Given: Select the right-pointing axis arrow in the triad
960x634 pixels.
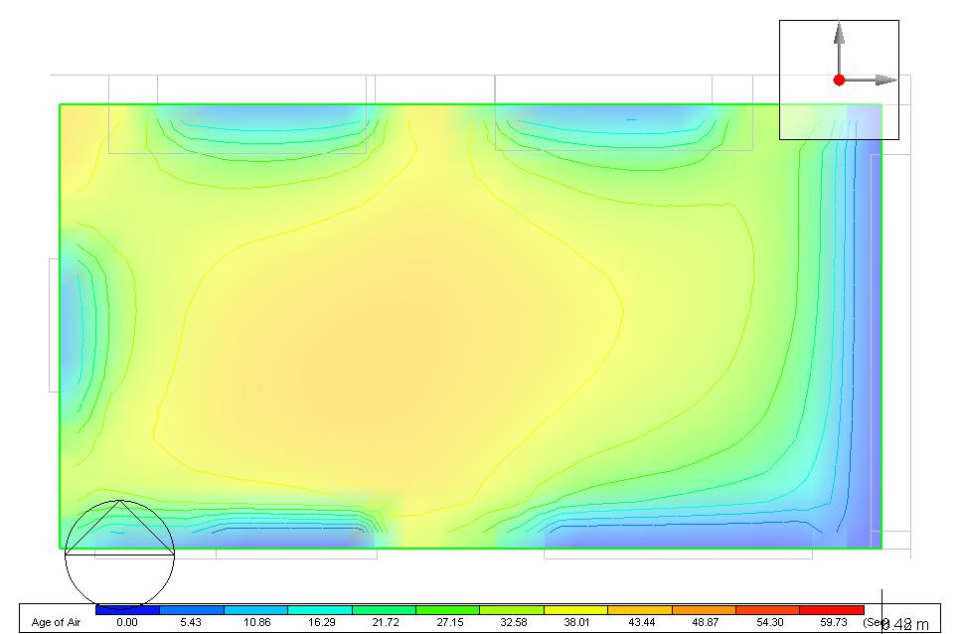Looking at the screenshot, I should tap(885, 80).
